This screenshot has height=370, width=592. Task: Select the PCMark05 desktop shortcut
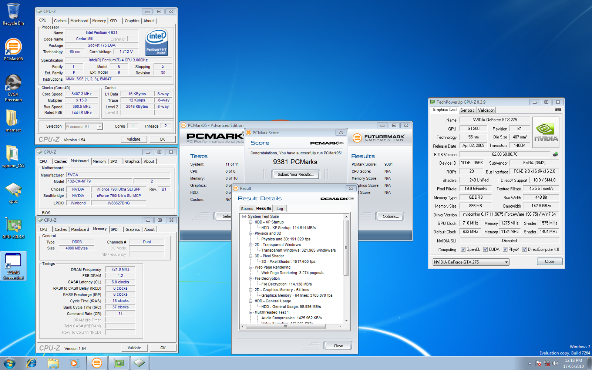13,50
